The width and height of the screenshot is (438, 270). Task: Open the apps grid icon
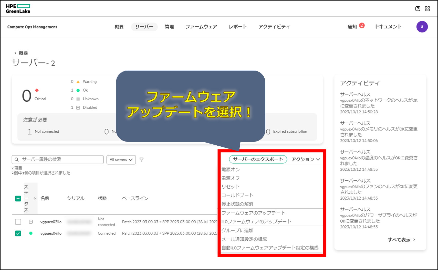[427, 9]
